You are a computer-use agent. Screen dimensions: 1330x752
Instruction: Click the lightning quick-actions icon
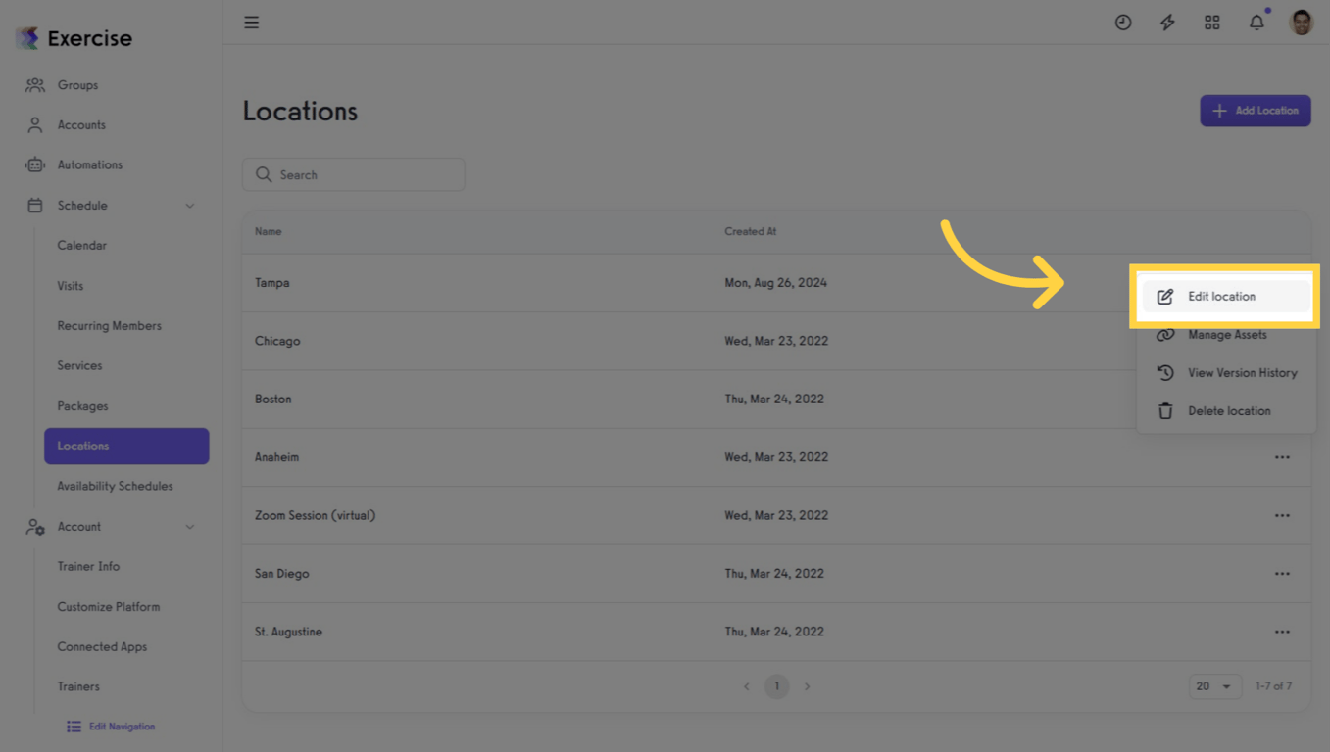[1167, 22]
